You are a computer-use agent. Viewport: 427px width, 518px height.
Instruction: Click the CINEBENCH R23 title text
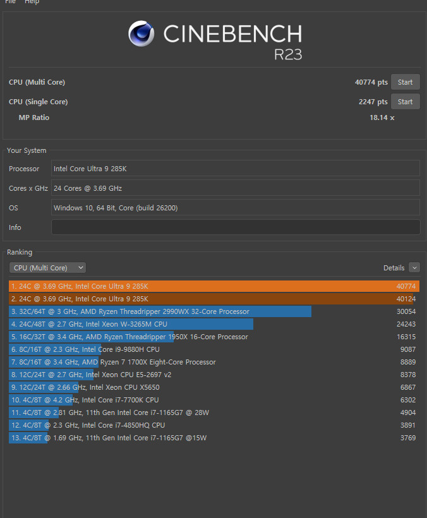(232, 41)
